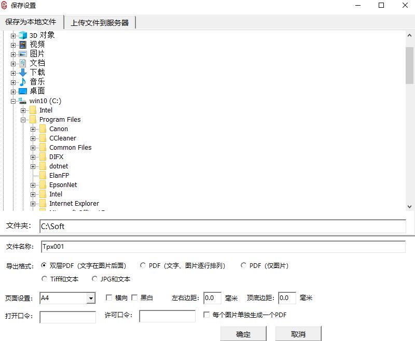The image size is (415, 341).
Task: Expand the 文档 tree node
Action: tap(13, 64)
